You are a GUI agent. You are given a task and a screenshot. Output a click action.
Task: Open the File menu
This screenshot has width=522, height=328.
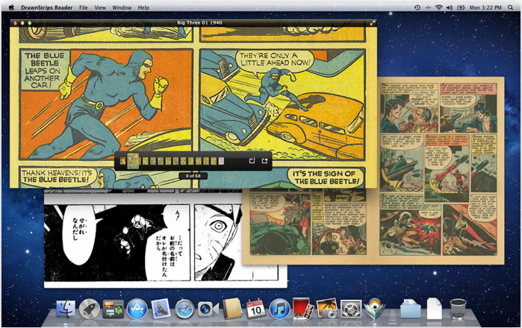[x=83, y=7]
